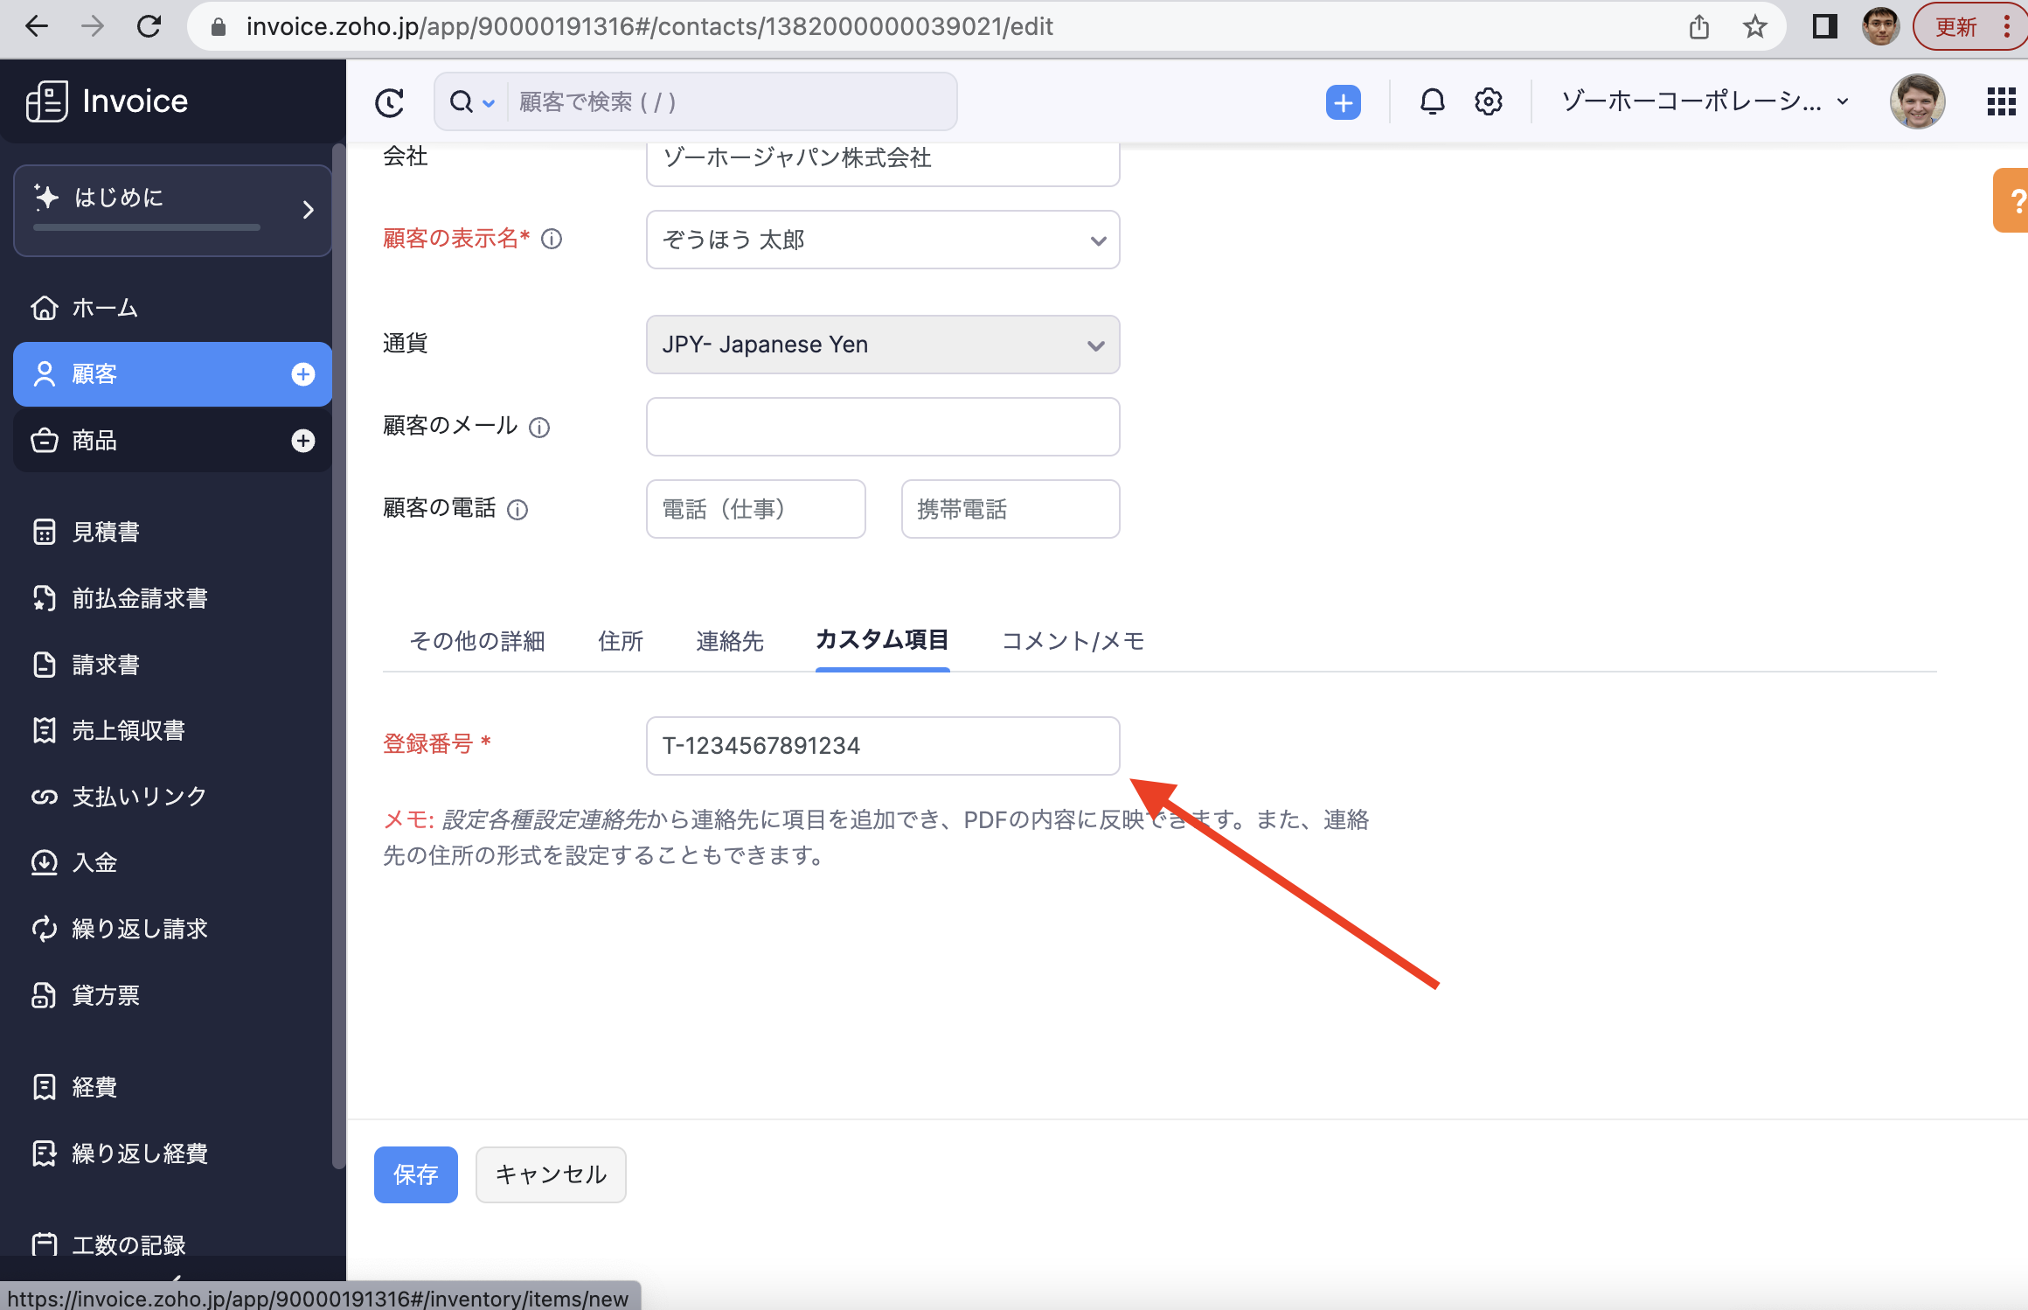Switch to the コメント/メモ tab
Image resolution: width=2028 pixels, height=1310 pixels.
(1073, 641)
